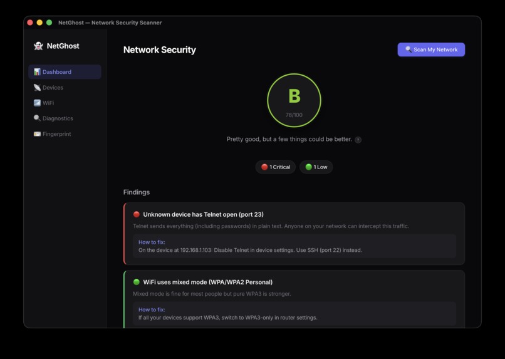Click the green dot in 1 Low pill
Screen dimensions: 505x359
click(308, 167)
